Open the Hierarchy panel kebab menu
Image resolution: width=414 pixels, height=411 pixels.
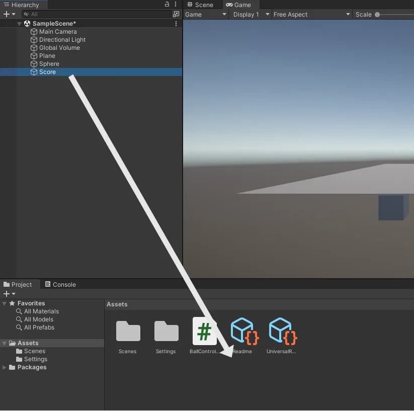click(x=176, y=5)
